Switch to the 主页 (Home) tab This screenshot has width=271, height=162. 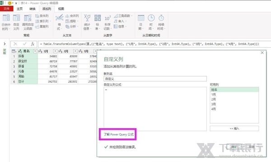[20, 9]
